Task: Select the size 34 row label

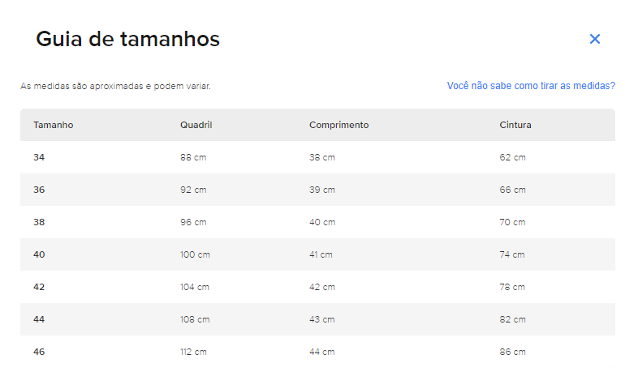Action: pyautogui.click(x=39, y=157)
